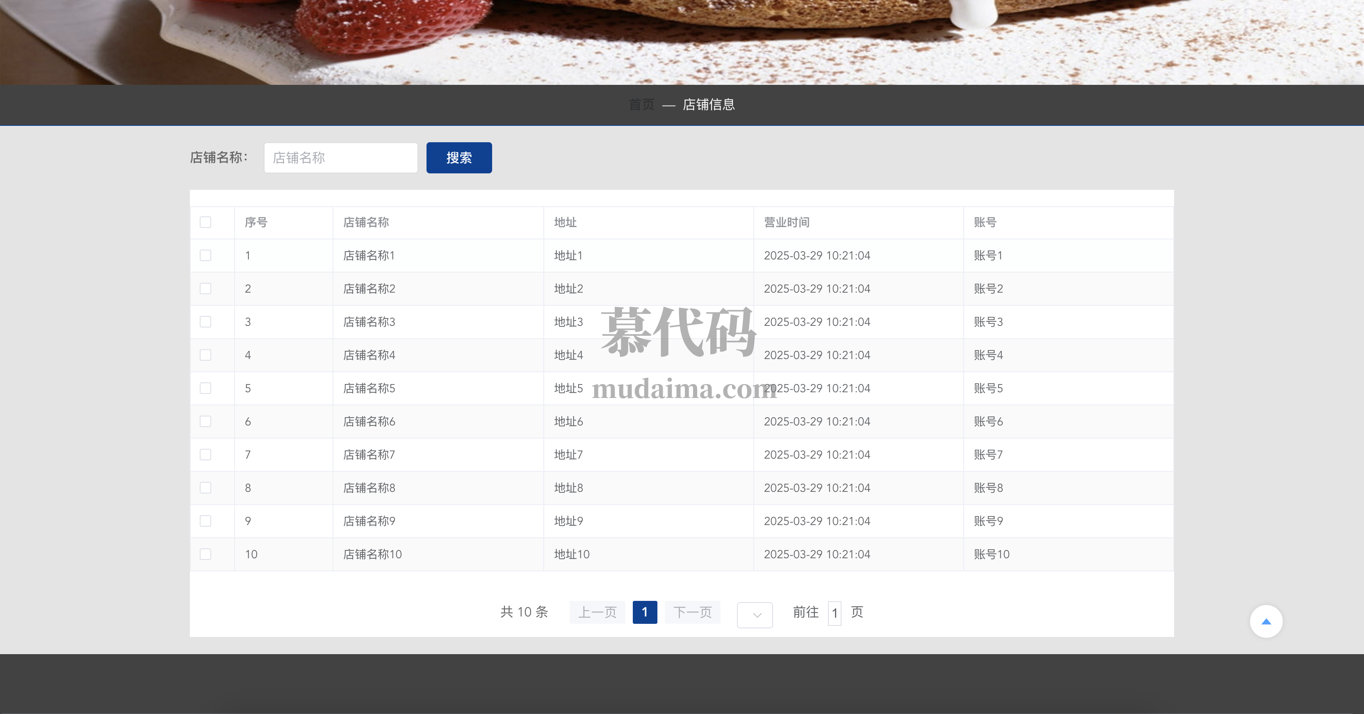Select page number 1 in pagination

pyautogui.click(x=644, y=612)
